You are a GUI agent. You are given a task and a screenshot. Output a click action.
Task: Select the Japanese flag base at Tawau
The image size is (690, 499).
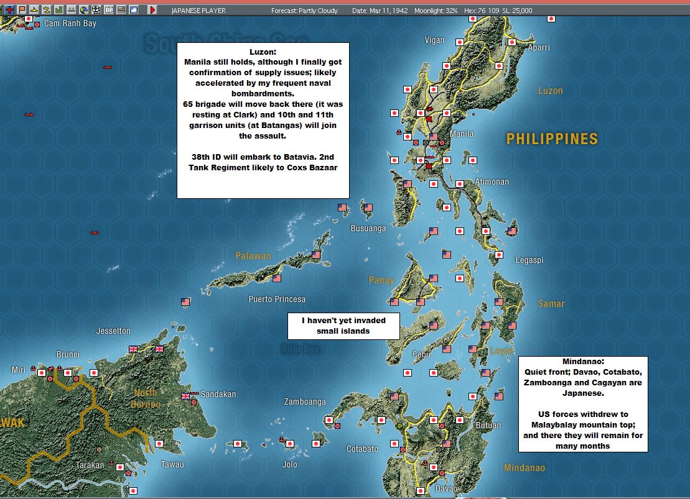(x=159, y=444)
